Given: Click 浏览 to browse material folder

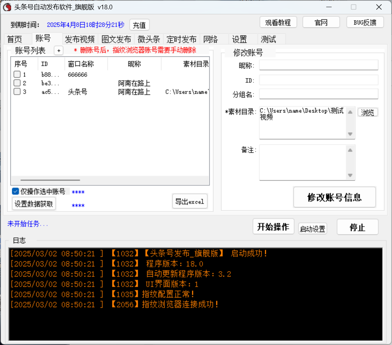Looking at the screenshot, I should 367,112.
